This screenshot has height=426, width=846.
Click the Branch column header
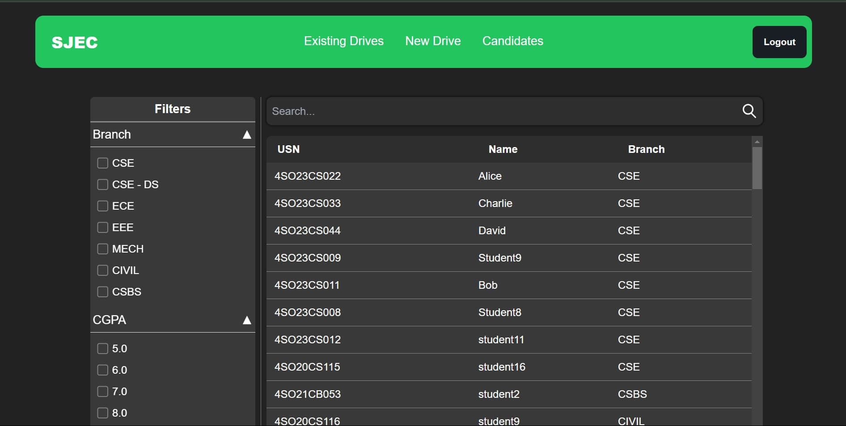click(x=646, y=149)
